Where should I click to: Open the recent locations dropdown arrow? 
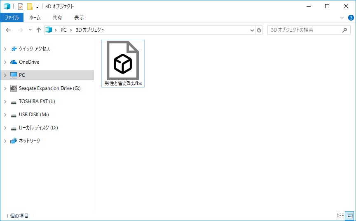coord(30,30)
